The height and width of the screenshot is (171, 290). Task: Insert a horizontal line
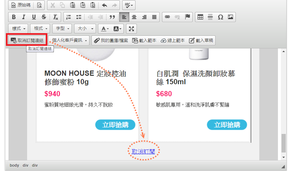210,17
